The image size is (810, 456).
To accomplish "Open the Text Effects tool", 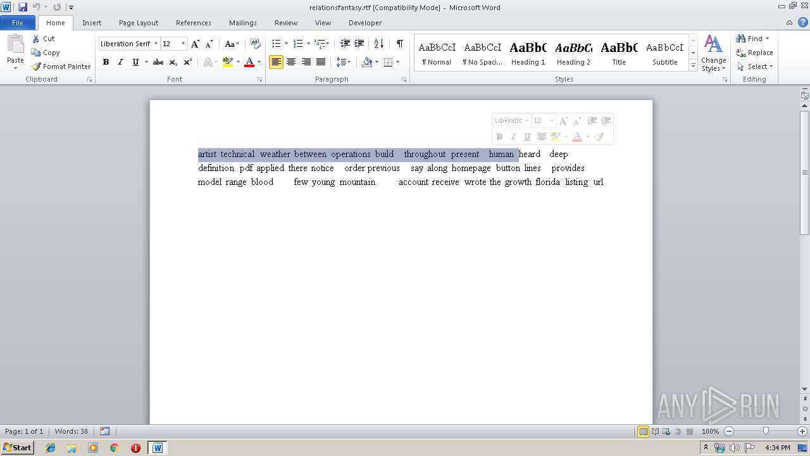I will 208,62.
